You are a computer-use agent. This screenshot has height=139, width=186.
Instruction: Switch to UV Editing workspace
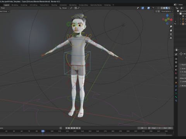[33, 5]
